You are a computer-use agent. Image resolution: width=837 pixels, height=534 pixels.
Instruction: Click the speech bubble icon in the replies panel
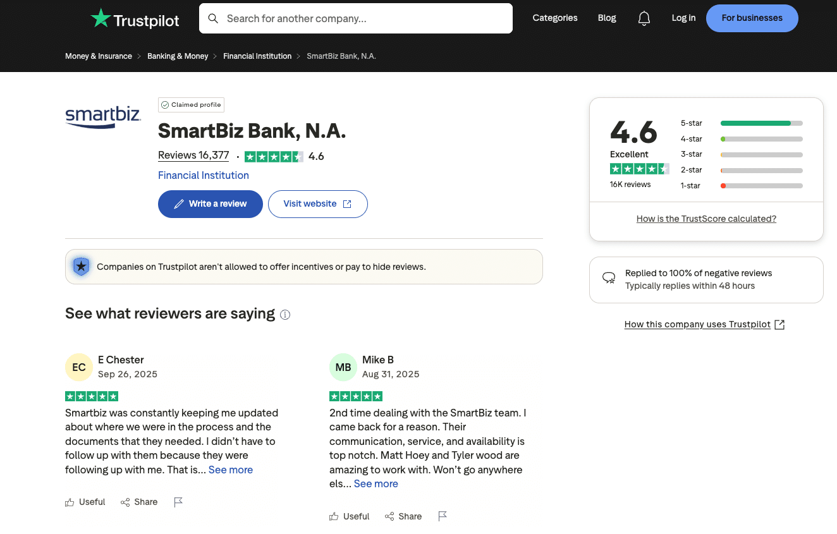pos(608,277)
